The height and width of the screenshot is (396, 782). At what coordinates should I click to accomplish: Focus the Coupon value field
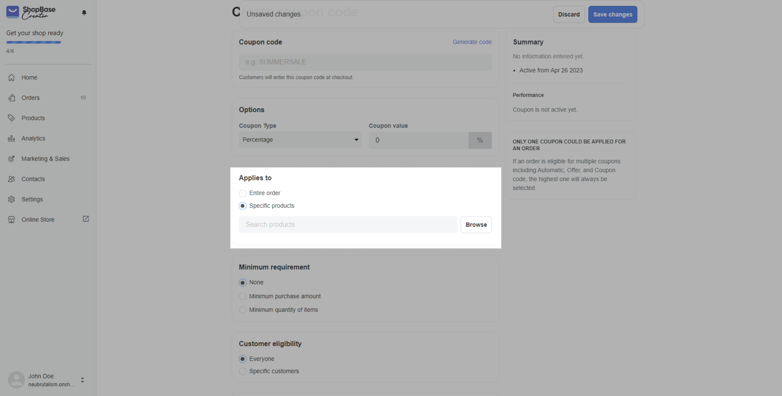(x=418, y=140)
